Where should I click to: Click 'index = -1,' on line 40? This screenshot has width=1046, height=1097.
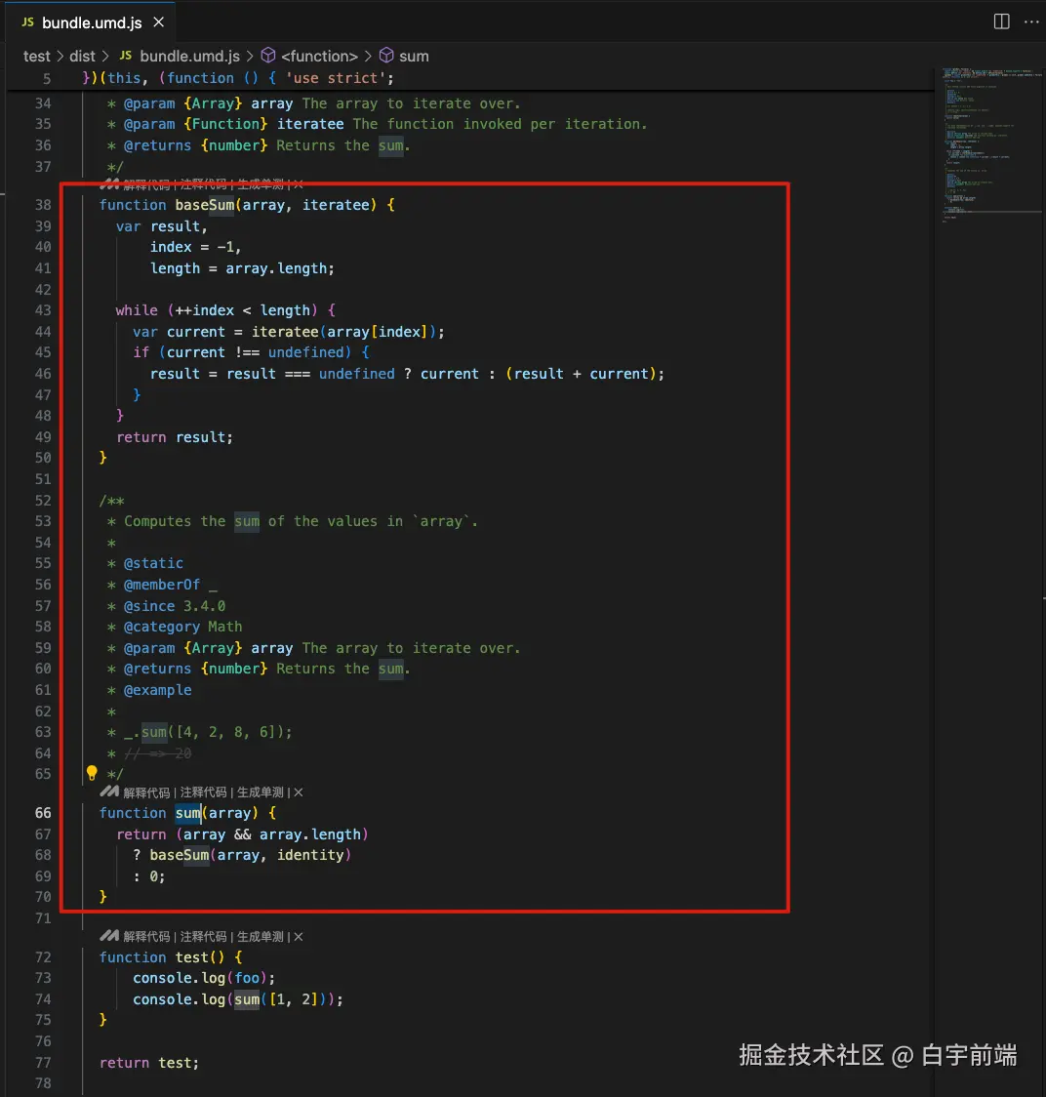coord(195,247)
